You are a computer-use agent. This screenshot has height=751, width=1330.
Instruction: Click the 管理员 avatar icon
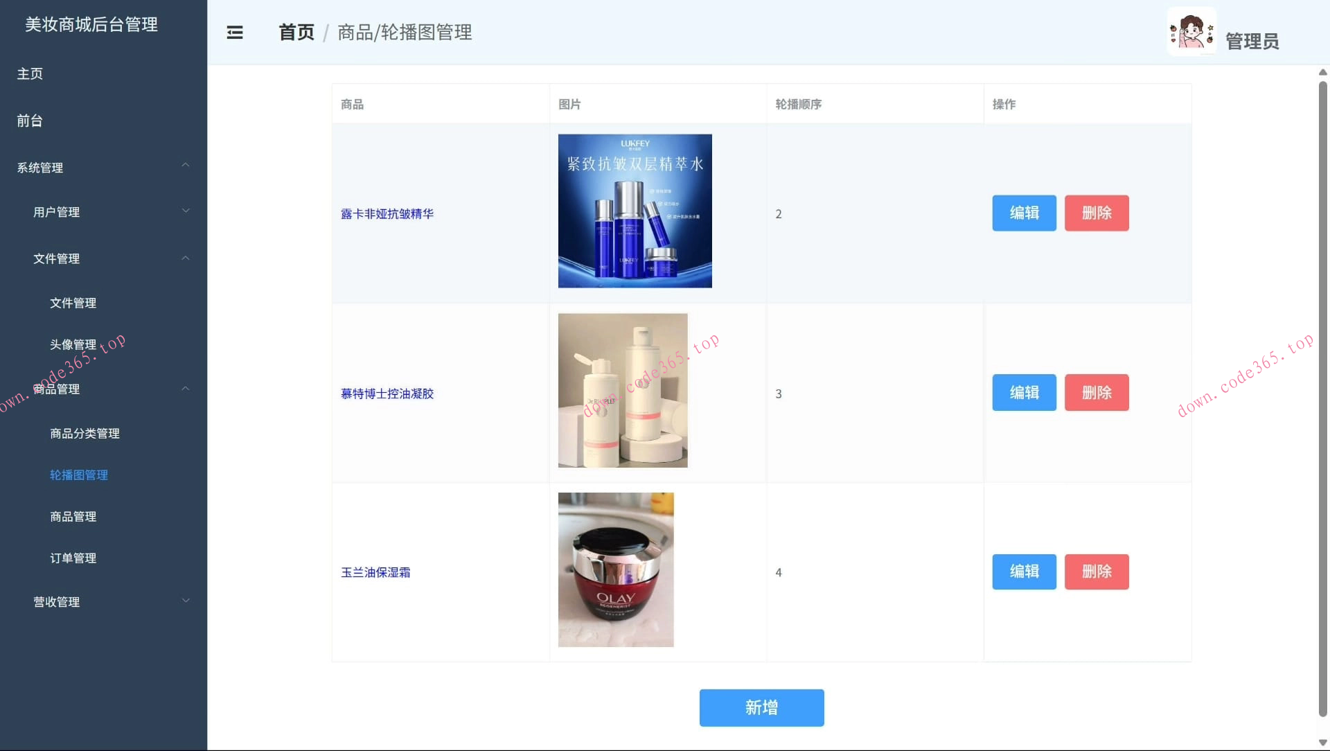click(x=1191, y=30)
